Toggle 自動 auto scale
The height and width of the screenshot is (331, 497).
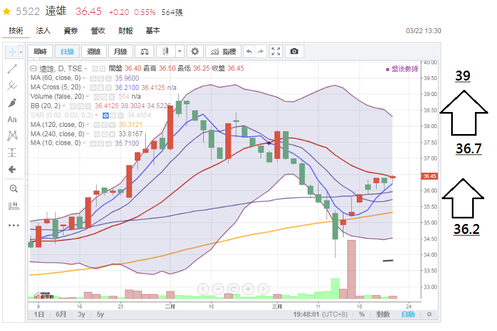coord(408,314)
